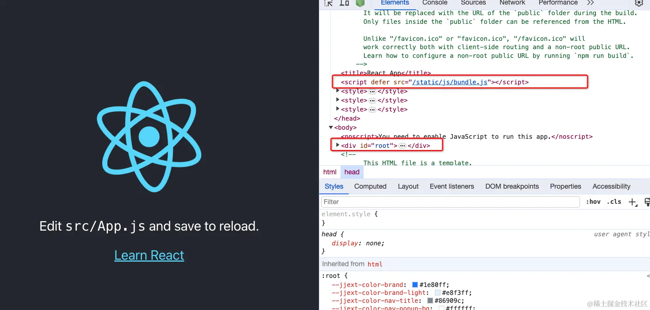Screen dimensions: 650x310
Task: Click ellipsis in third style element
Action: (372, 110)
